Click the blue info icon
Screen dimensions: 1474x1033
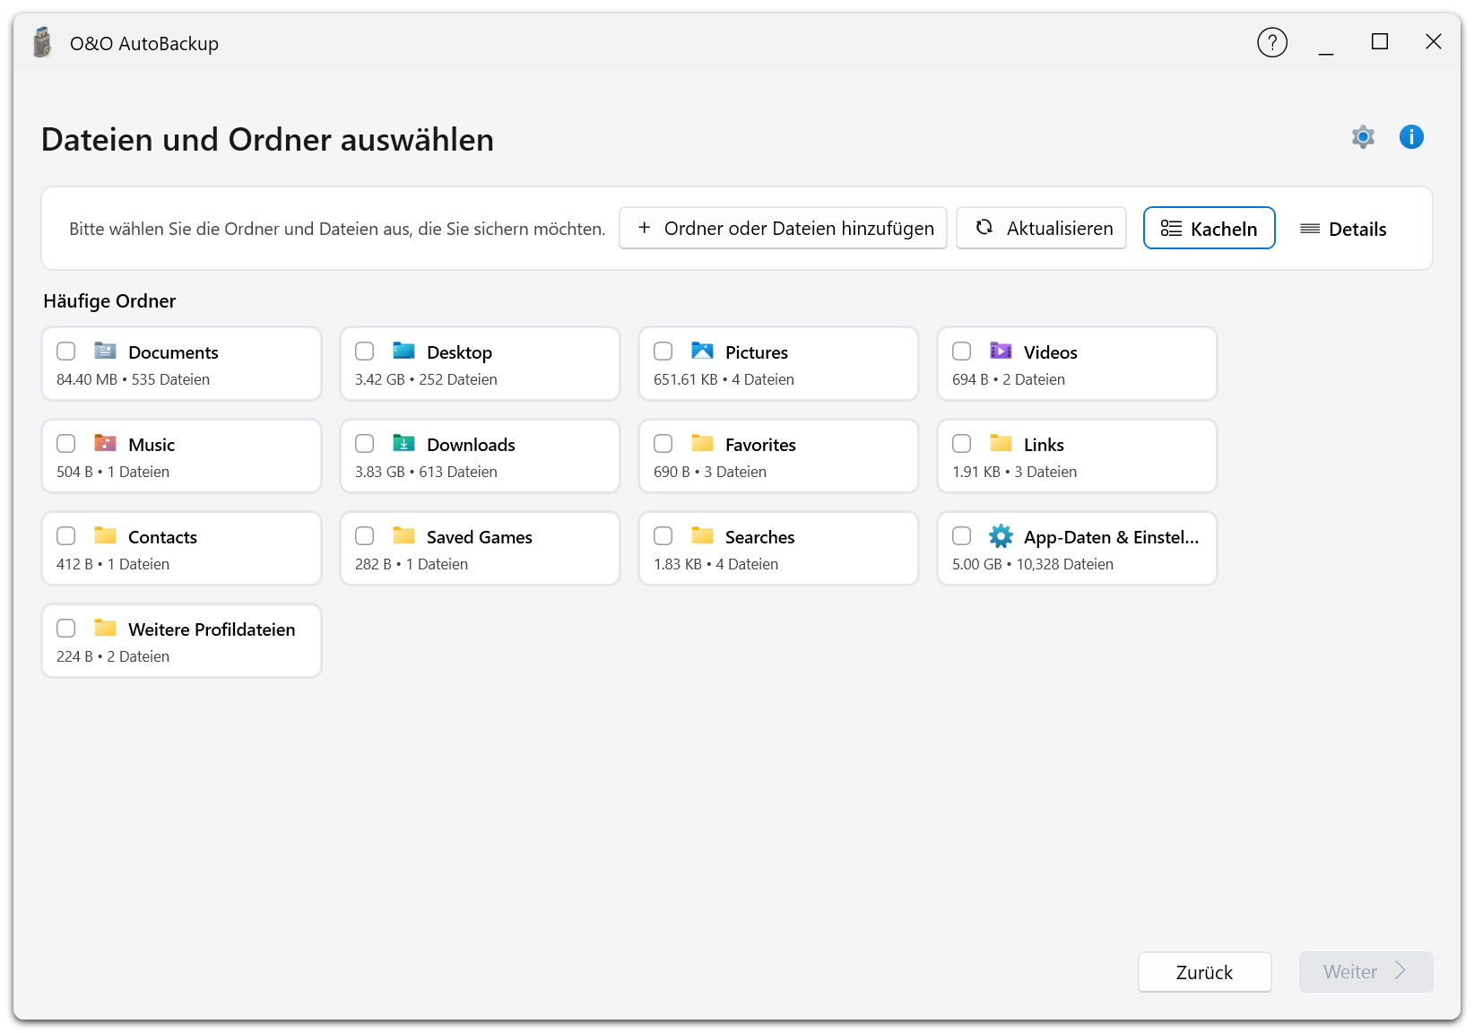1411,137
